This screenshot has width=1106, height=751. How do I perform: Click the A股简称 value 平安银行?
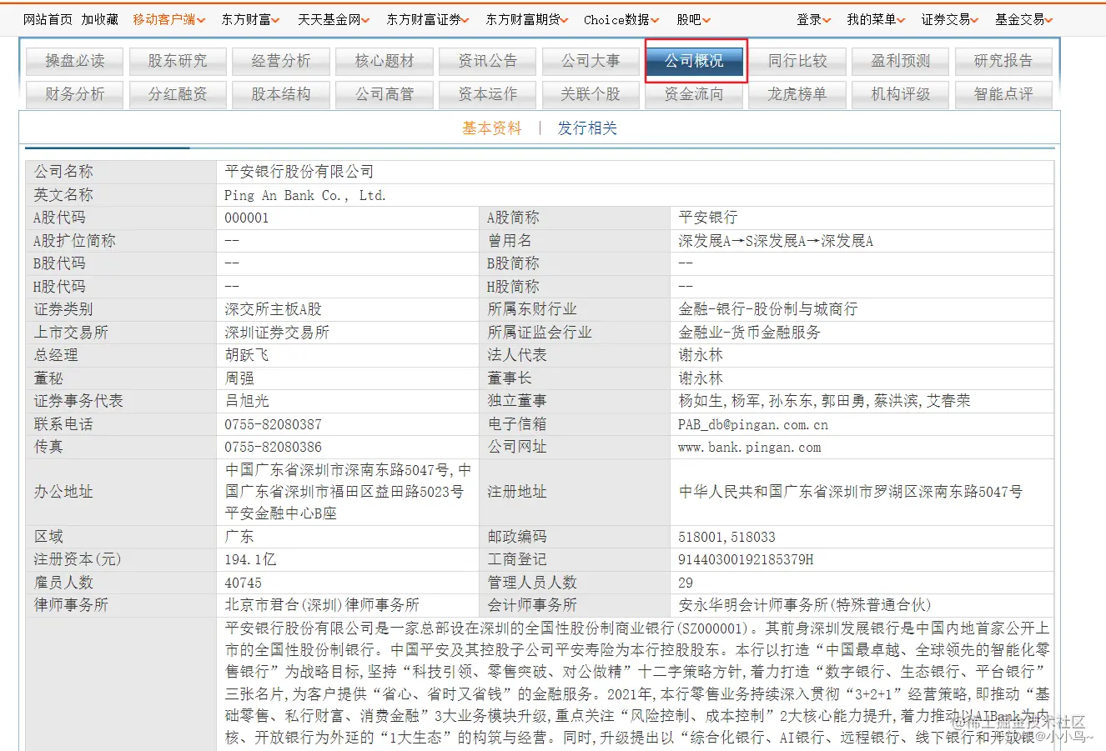[x=708, y=218]
